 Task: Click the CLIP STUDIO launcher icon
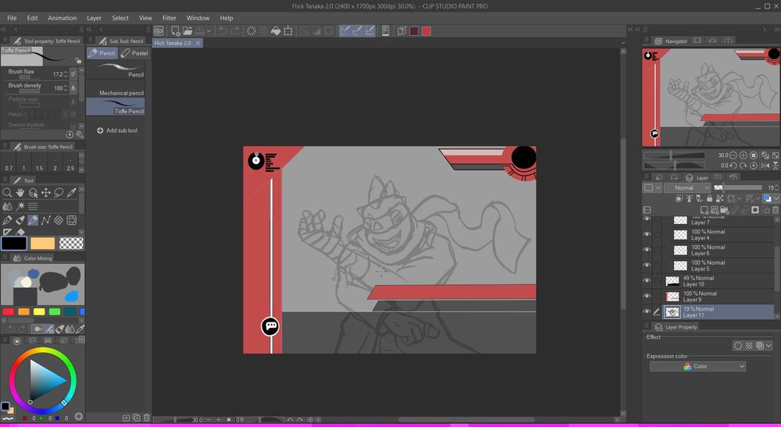click(x=159, y=31)
